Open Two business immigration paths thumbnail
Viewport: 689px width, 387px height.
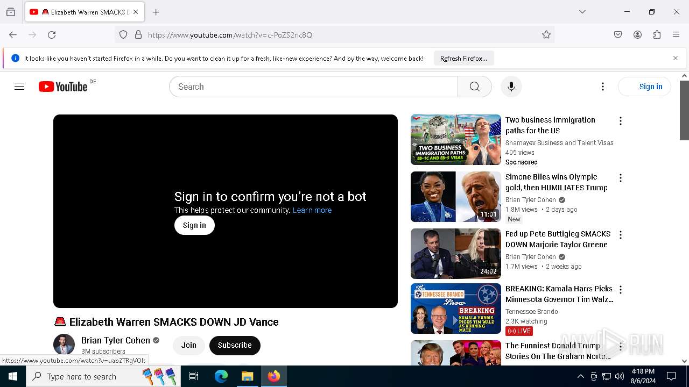click(x=456, y=140)
